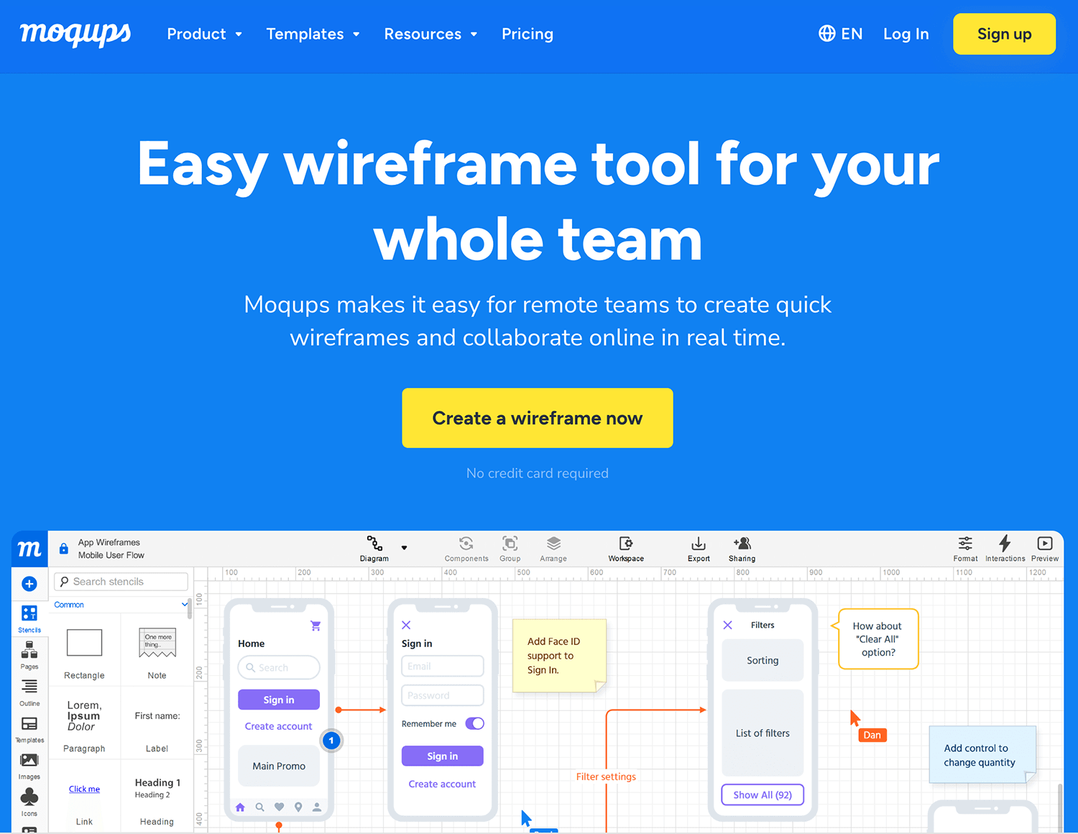
Task: Select the Heading stencil
Action: coord(157,802)
